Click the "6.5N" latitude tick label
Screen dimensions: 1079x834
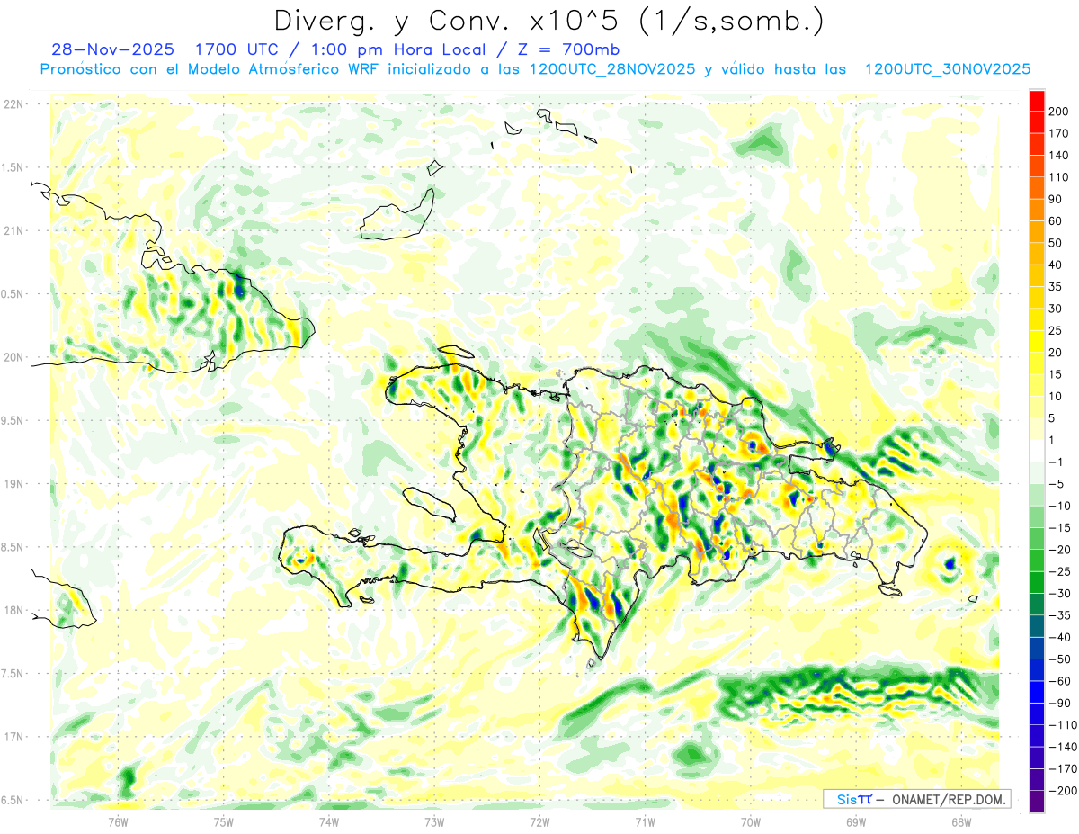point(13,800)
